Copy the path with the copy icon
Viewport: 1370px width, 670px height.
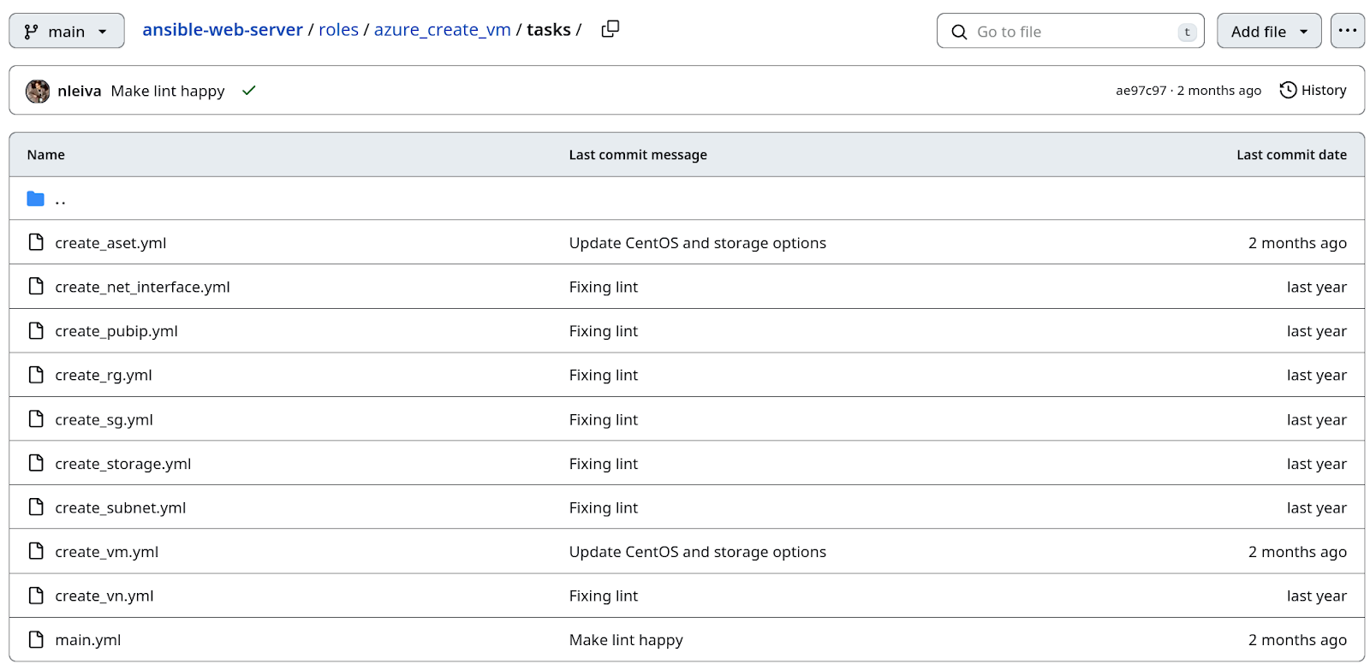click(610, 29)
